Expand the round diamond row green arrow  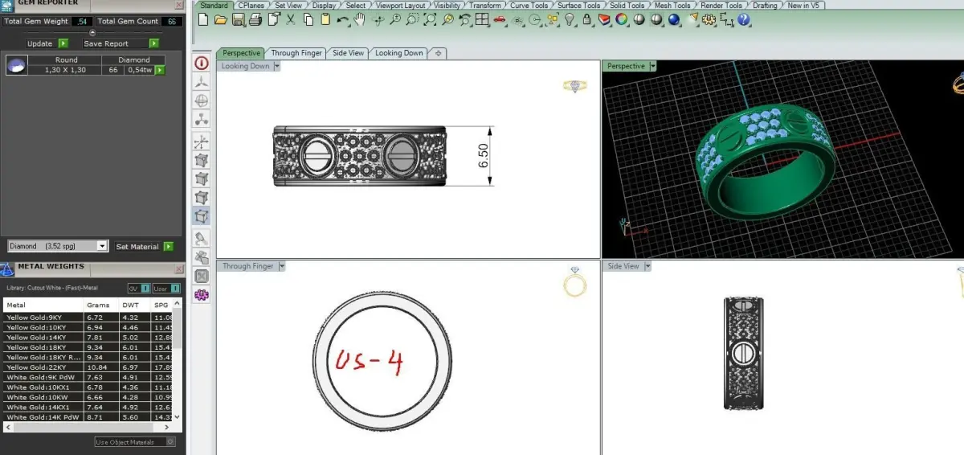tap(159, 70)
